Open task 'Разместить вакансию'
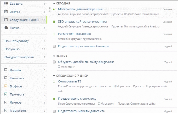 coord(74,34)
